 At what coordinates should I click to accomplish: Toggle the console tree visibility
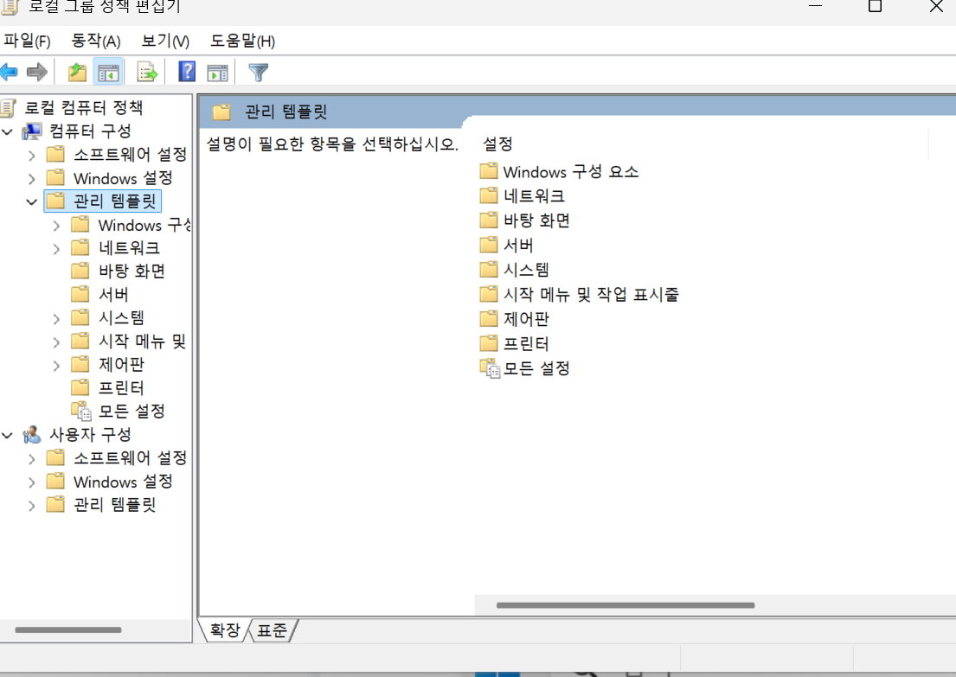[109, 71]
